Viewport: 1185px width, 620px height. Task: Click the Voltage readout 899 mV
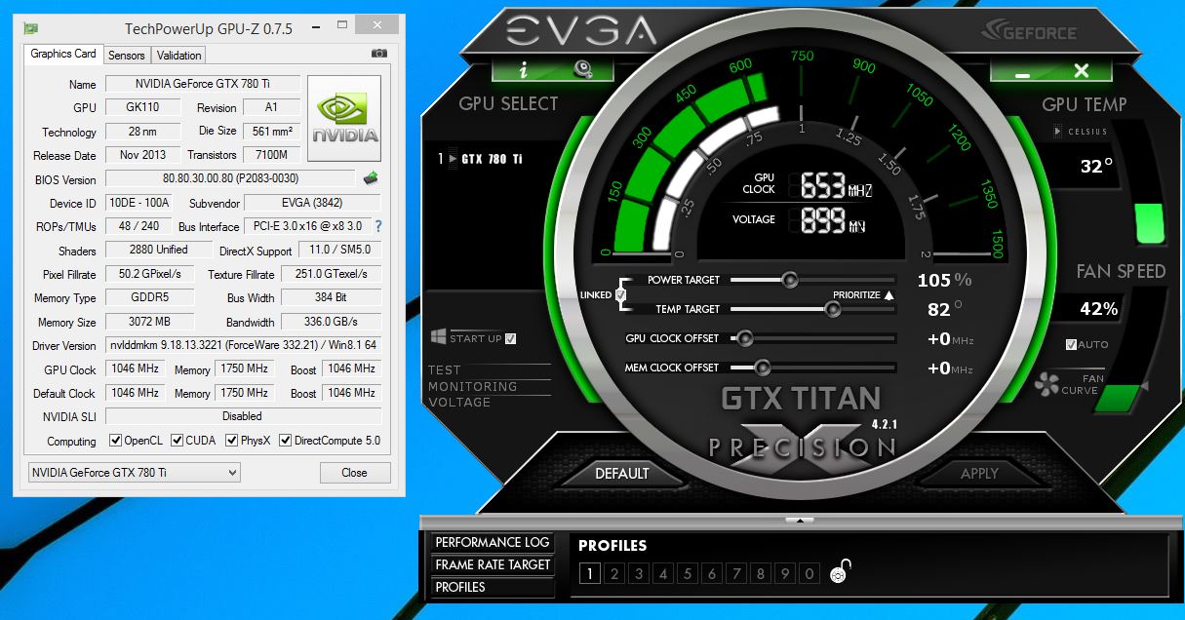click(834, 221)
